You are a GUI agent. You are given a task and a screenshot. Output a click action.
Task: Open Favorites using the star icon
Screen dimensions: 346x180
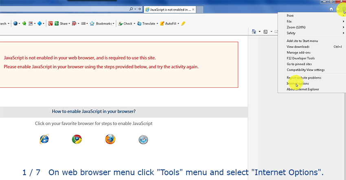coord(337,9)
